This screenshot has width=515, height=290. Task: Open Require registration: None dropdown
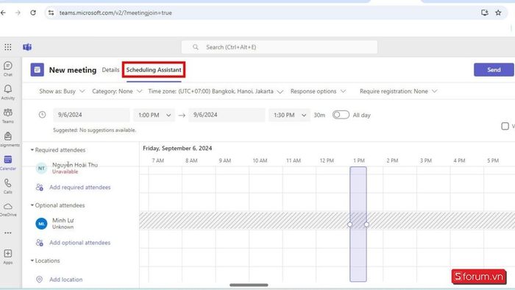(399, 91)
